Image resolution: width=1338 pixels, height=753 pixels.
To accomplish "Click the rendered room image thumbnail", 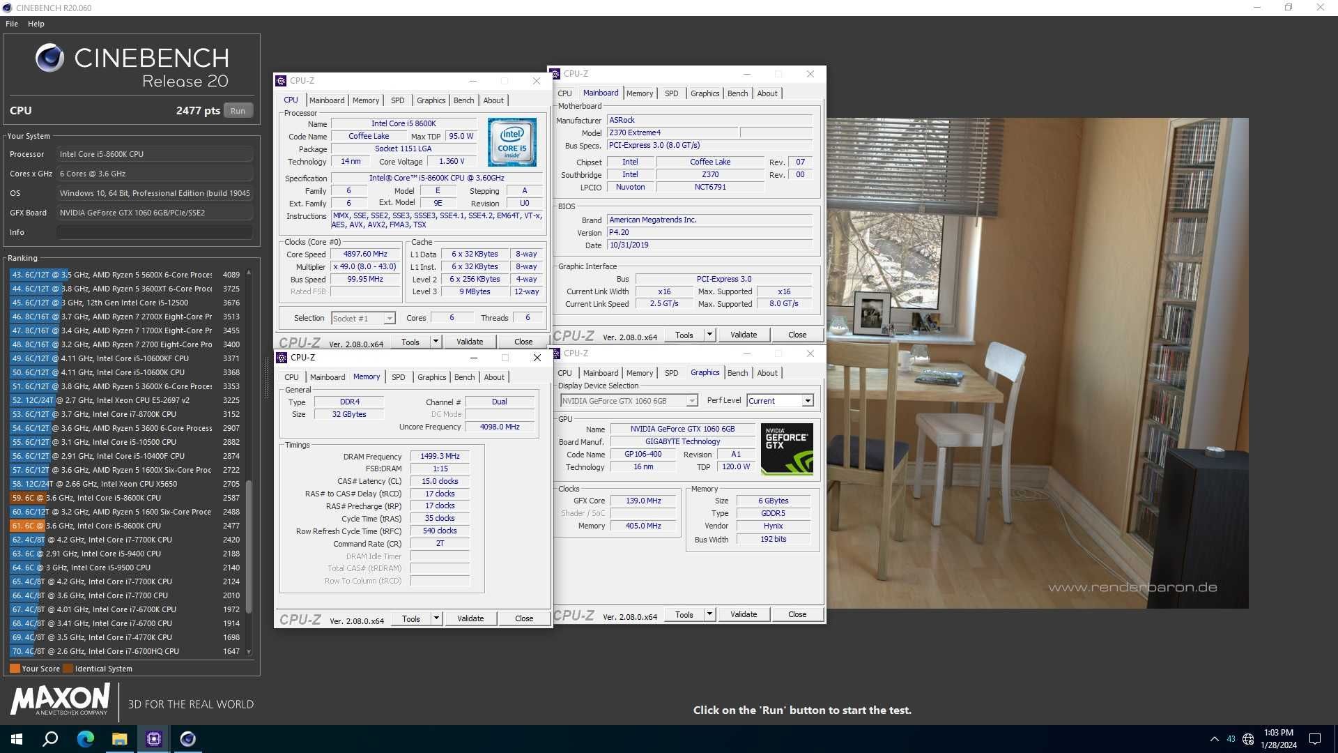I will click(1038, 363).
